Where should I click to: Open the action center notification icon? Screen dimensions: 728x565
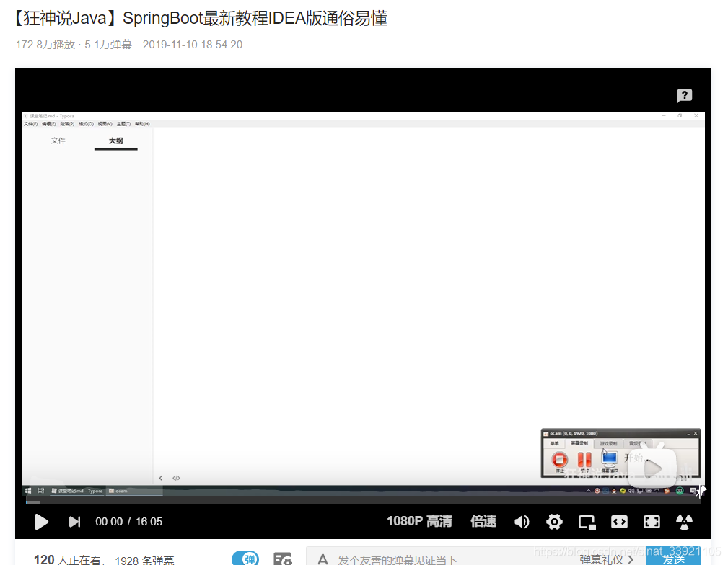693,491
